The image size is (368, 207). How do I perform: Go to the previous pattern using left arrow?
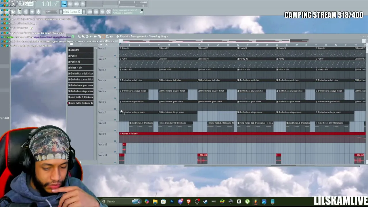pyautogui.click(x=61, y=12)
